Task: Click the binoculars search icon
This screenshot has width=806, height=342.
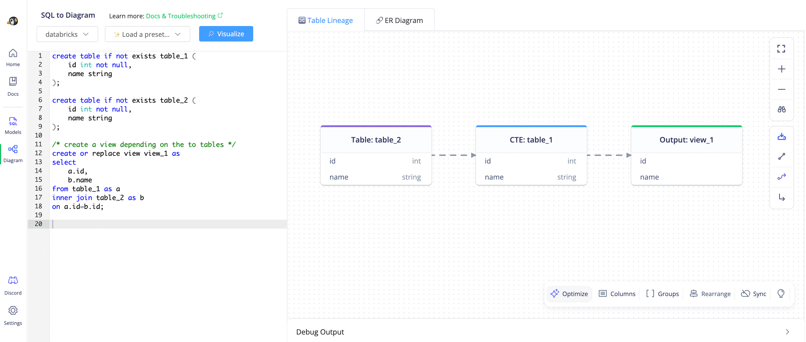Action: [781, 110]
